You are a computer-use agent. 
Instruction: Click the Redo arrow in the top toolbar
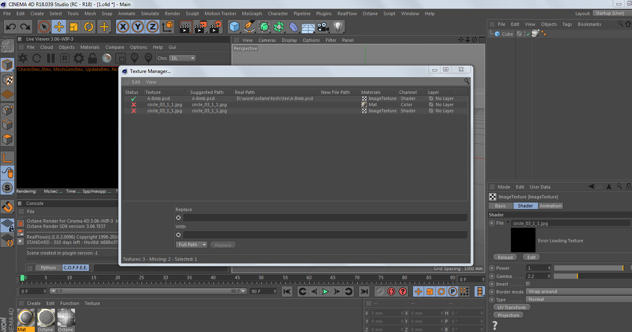point(25,27)
